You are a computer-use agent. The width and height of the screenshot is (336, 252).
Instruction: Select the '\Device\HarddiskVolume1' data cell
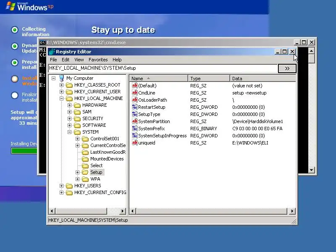[257, 121]
